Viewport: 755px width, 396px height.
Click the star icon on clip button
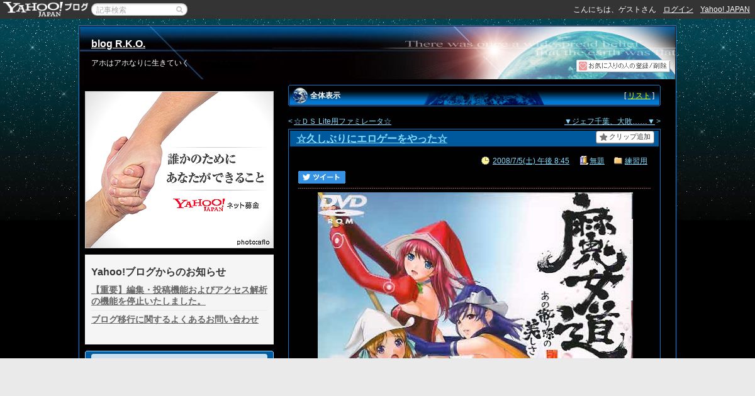click(x=603, y=137)
